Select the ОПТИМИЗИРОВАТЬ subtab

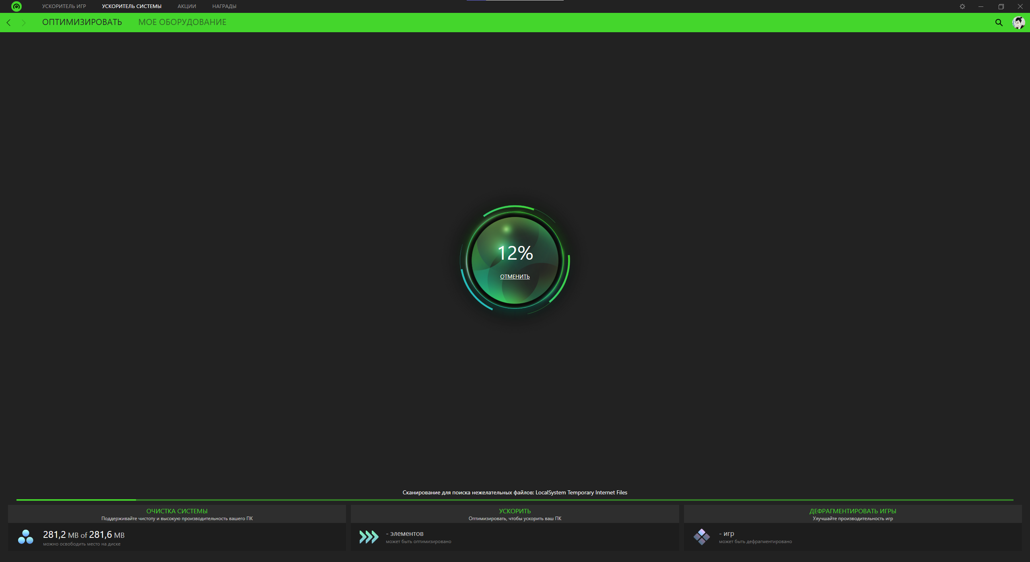82,22
